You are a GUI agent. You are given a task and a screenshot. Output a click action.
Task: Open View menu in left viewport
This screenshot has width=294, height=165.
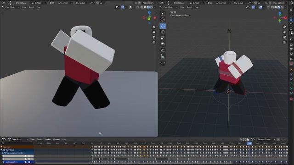tap(24, 7)
